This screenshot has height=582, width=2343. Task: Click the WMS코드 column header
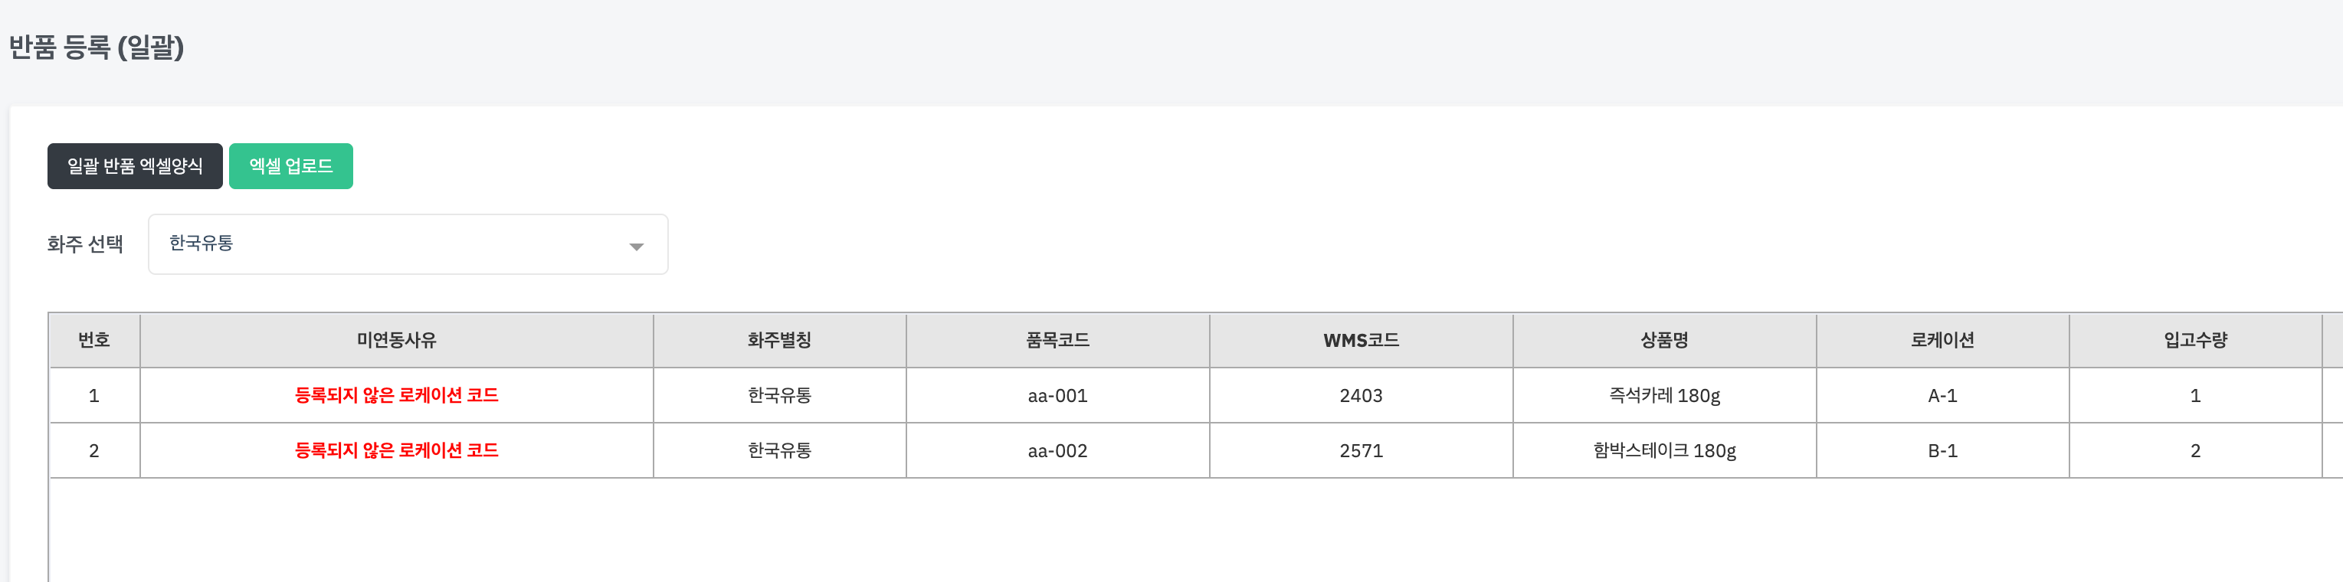[x=1361, y=340]
